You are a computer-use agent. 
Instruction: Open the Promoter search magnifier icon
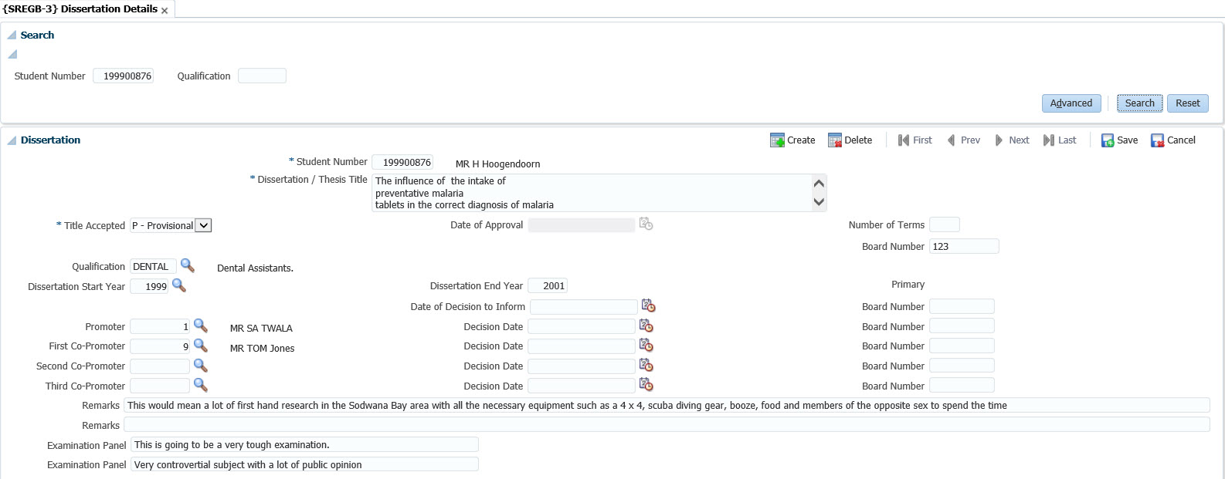(200, 326)
